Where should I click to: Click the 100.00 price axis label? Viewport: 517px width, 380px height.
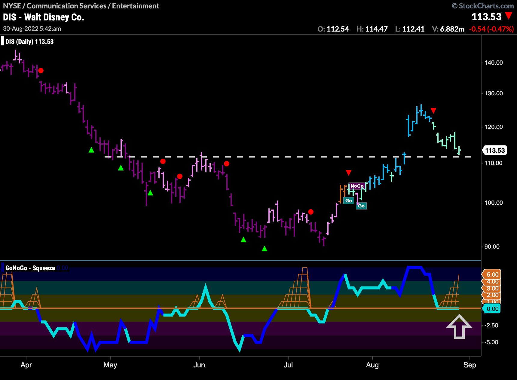pyautogui.click(x=494, y=203)
